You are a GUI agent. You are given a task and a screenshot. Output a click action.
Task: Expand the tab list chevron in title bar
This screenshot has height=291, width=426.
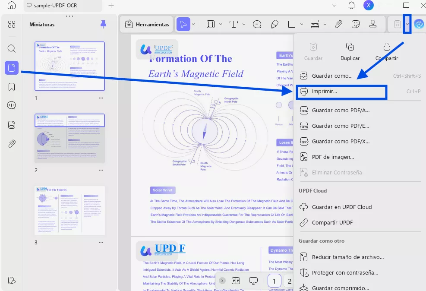coord(334,5)
